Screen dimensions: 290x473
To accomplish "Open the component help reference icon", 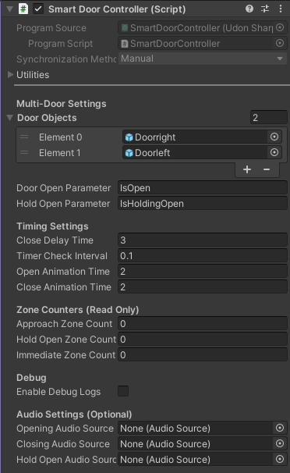I will pyautogui.click(x=249, y=9).
